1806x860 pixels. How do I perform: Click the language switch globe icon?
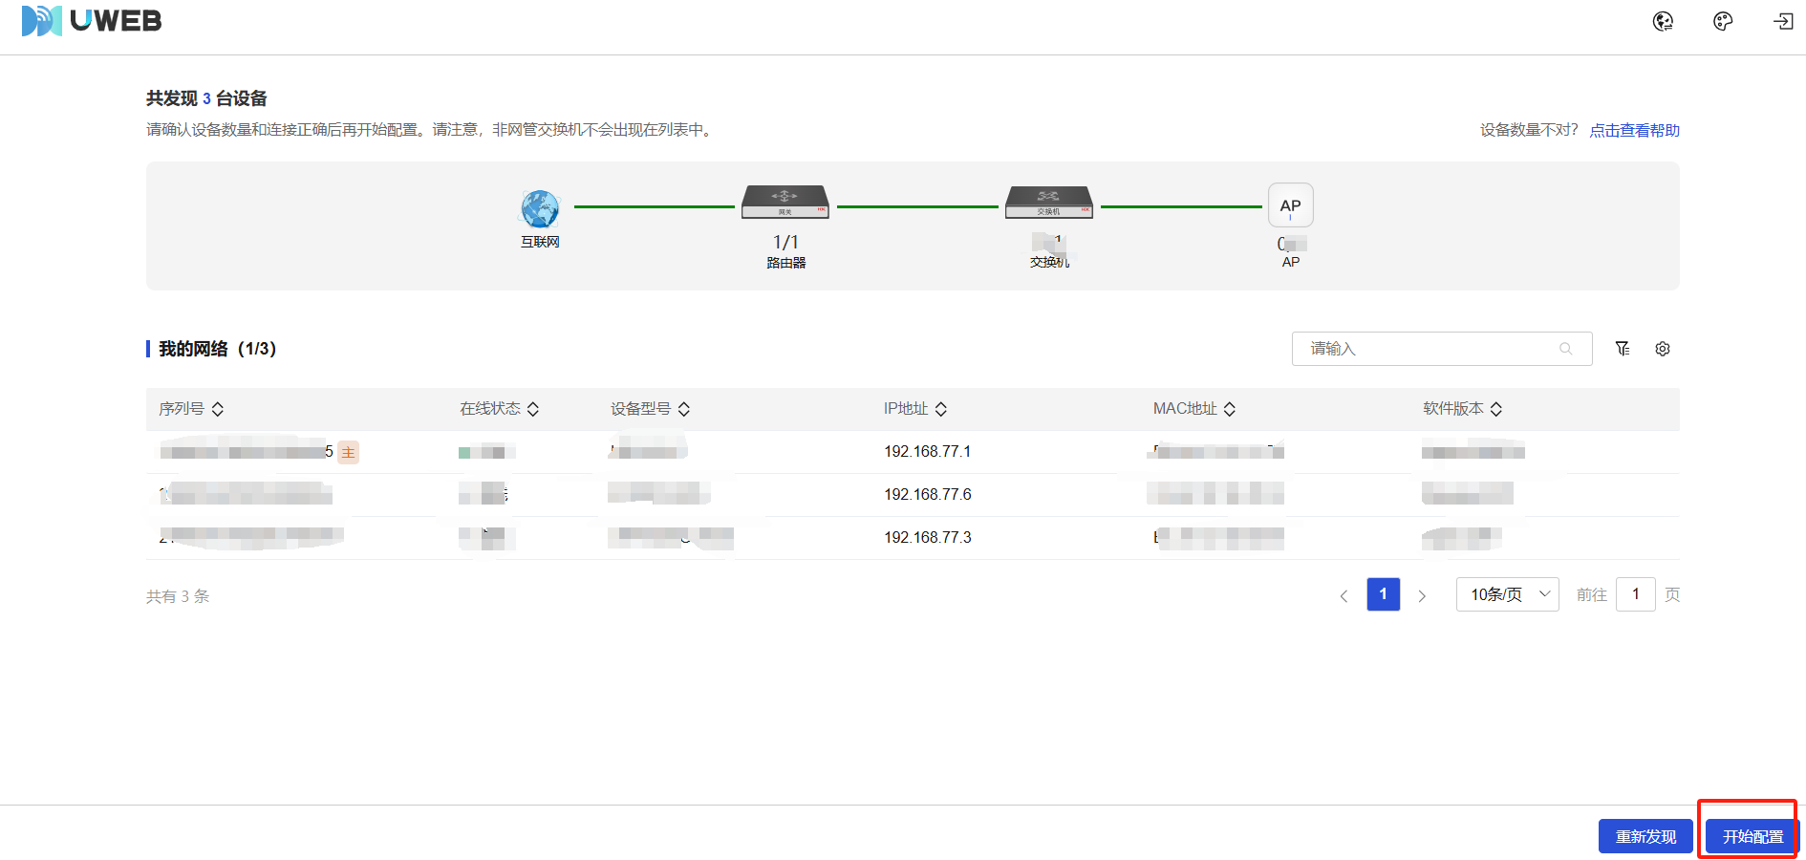pos(1663,21)
